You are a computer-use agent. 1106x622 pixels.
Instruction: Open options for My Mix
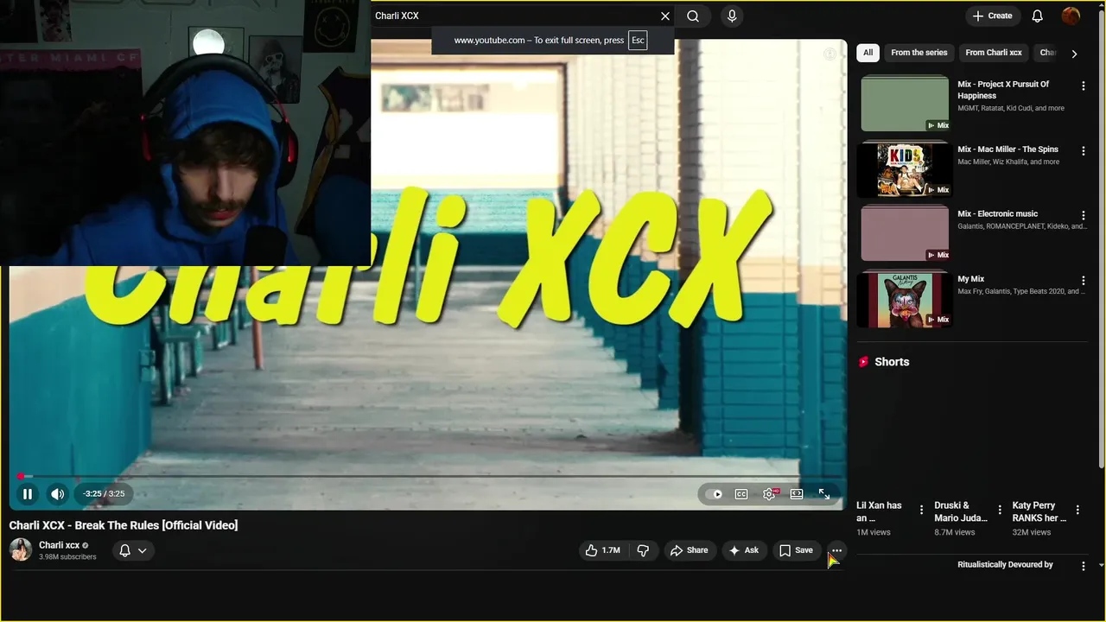1083,280
